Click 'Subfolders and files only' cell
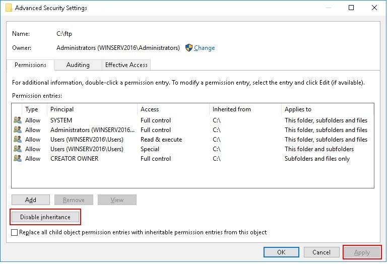The width and height of the screenshot is (388, 264). (x=317, y=159)
